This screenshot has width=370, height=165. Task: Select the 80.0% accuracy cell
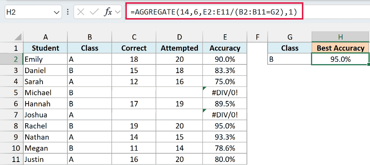pyautogui.click(x=225, y=159)
